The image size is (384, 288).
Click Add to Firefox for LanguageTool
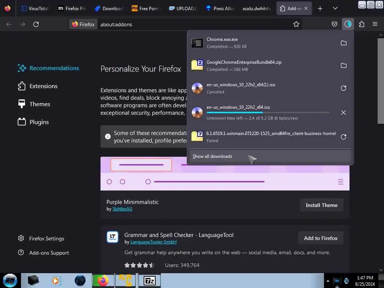[x=321, y=238]
